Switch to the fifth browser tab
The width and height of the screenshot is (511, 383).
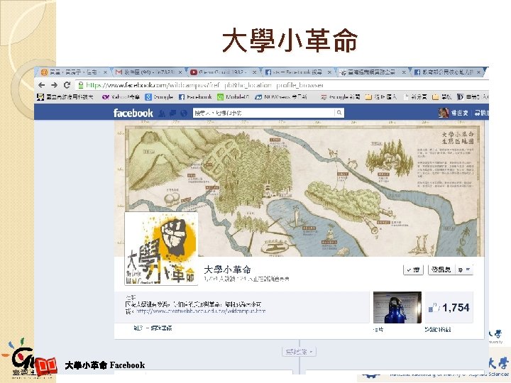(372, 72)
